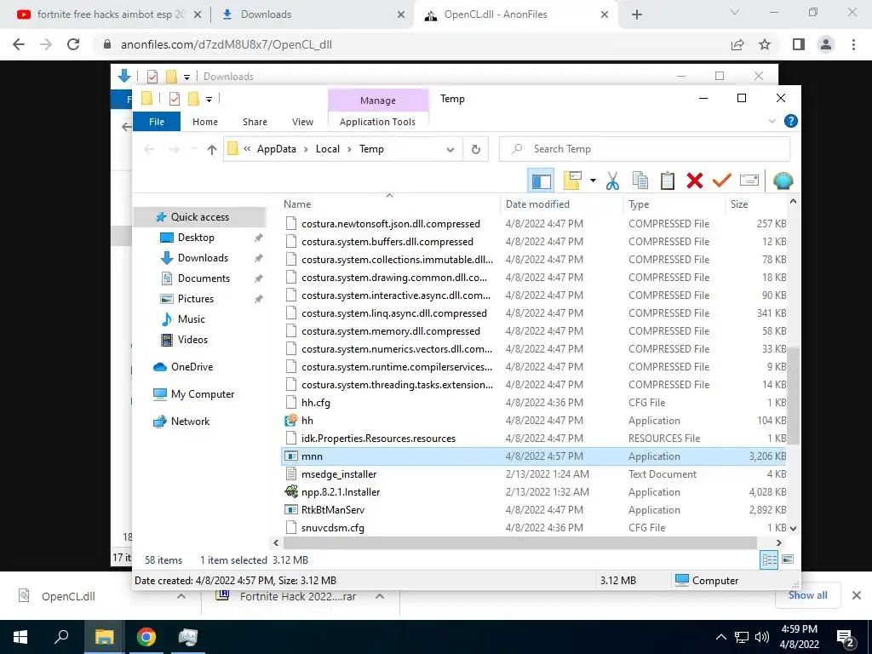This screenshot has width=872, height=654.
Task: Open the Application Tools tab
Action: coord(377,121)
